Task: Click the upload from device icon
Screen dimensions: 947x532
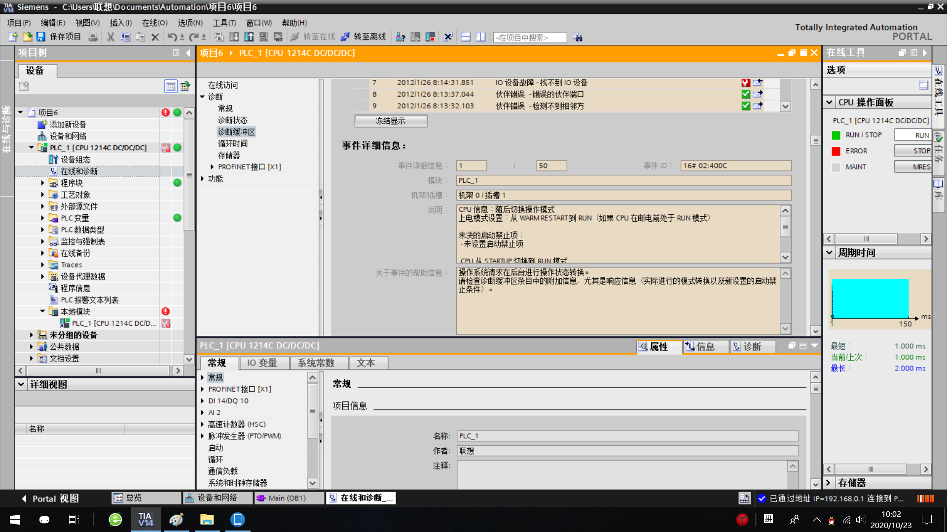Action: tap(249, 37)
